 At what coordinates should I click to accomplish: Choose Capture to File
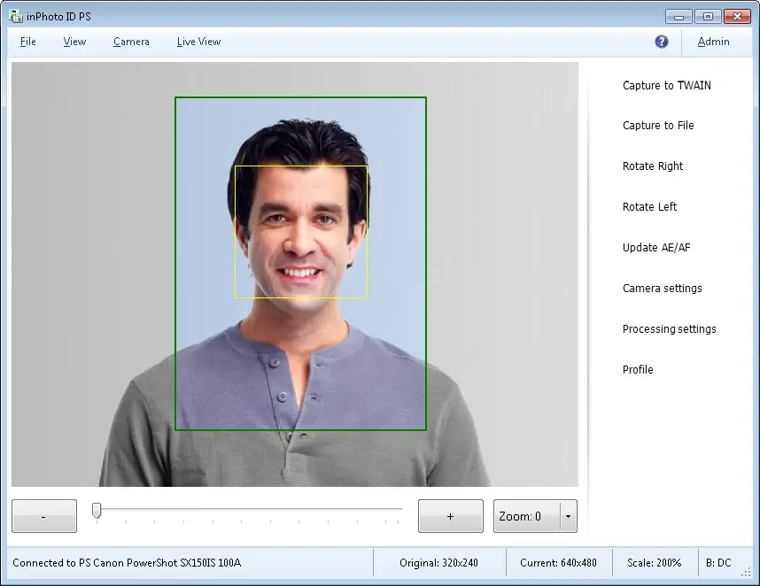[658, 126]
